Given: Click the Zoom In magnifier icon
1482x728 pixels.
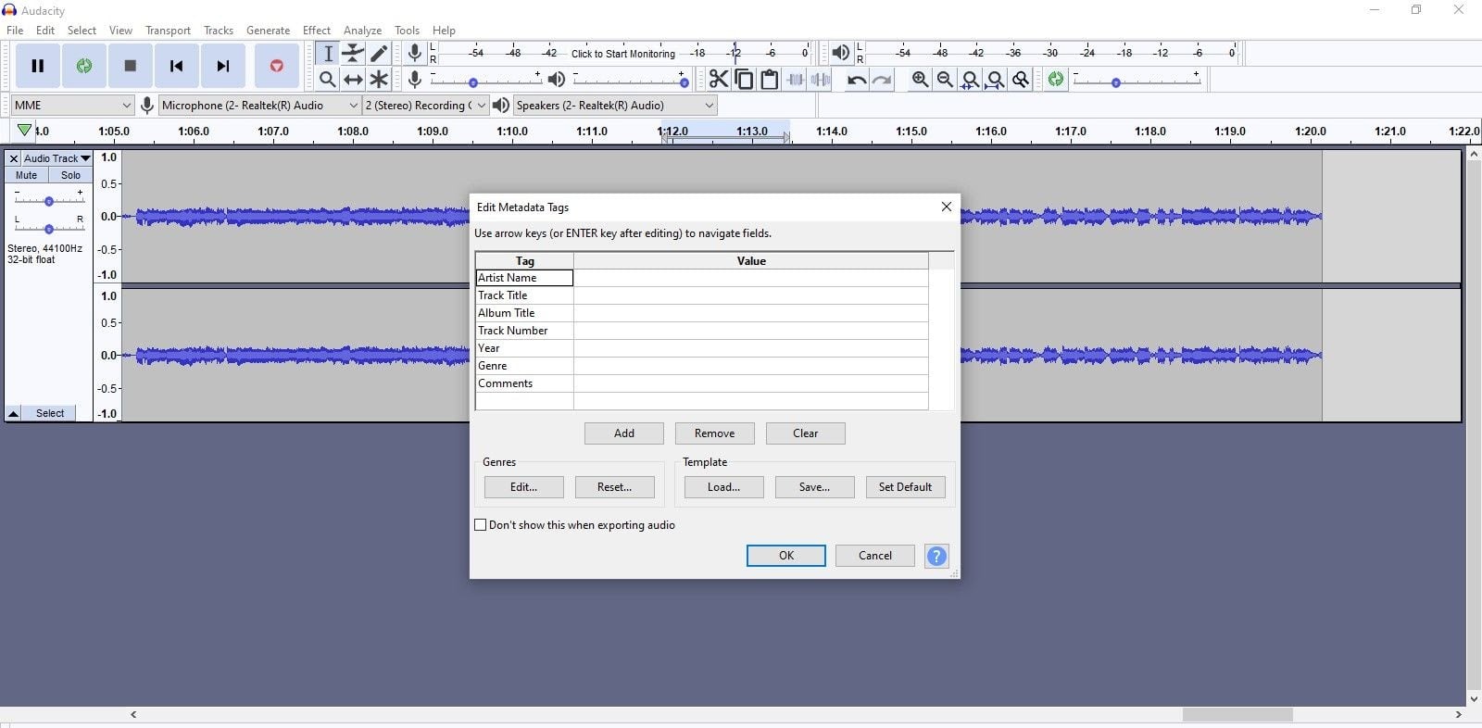Looking at the screenshot, I should (x=920, y=80).
